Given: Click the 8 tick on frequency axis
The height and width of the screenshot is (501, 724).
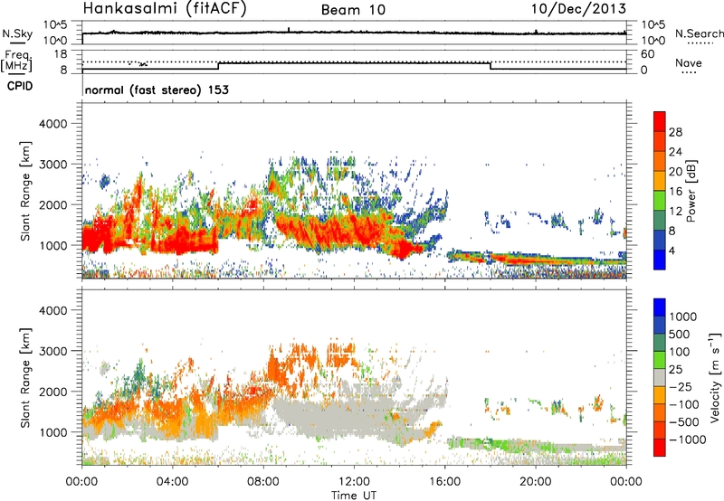Looking at the screenshot, I should 63,71.
